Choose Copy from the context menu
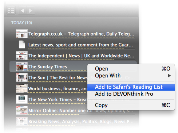 pos(131,105)
